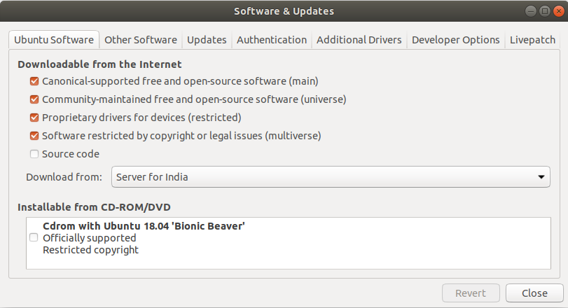The height and width of the screenshot is (308, 568).
Task: Click the dropdown arrow beside Server for India
Action: (541, 177)
